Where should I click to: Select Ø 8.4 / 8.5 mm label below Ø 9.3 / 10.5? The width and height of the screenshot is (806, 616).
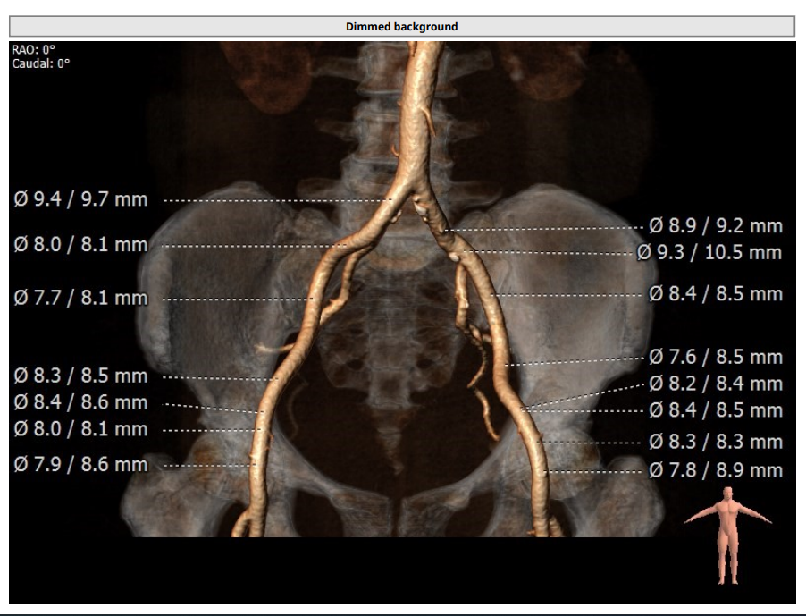(x=715, y=294)
